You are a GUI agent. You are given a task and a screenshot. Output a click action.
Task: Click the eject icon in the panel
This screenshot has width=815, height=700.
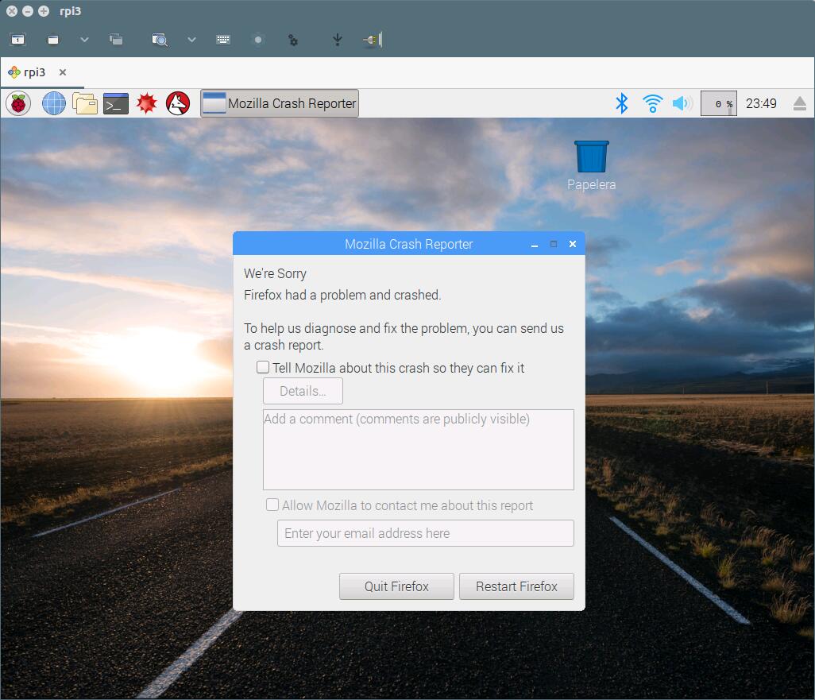point(799,104)
